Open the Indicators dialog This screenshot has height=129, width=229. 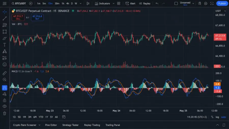pyautogui.click(x=102, y=3)
